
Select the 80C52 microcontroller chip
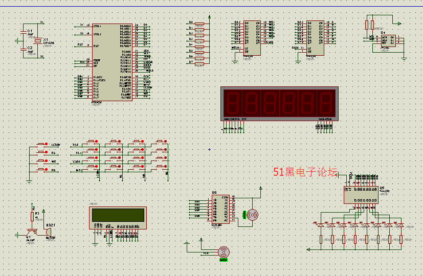tap(112, 62)
